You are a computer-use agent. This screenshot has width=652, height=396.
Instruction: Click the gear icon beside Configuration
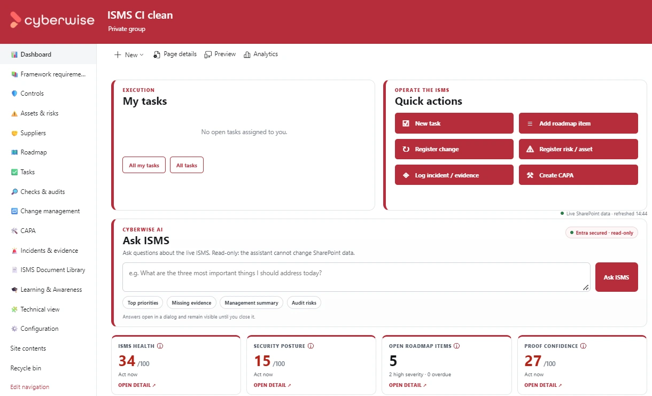click(14, 329)
